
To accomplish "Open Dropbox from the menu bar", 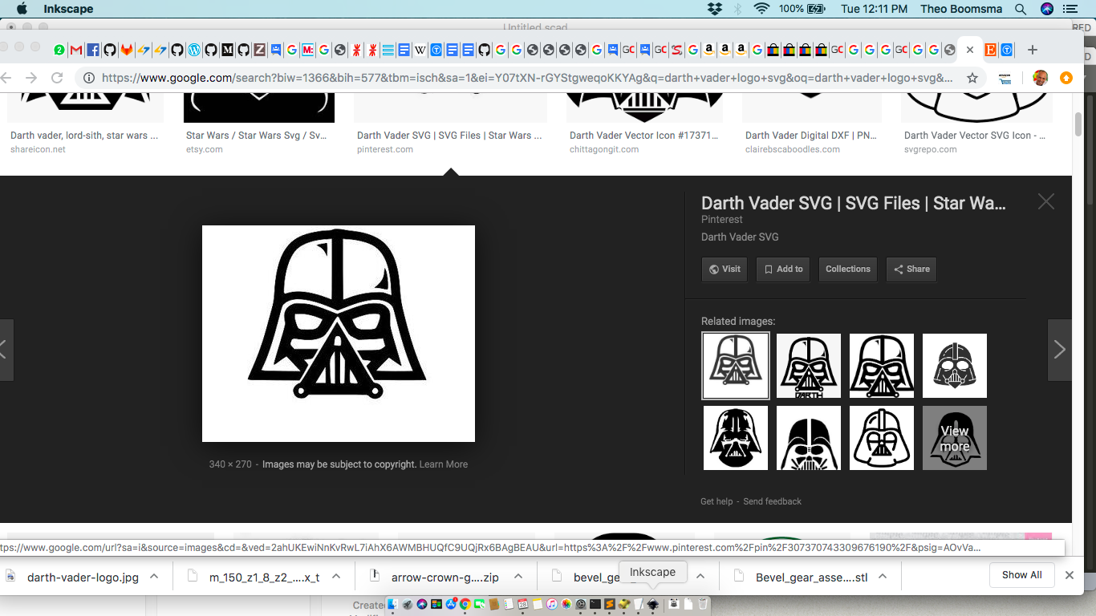I will [x=714, y=9].
